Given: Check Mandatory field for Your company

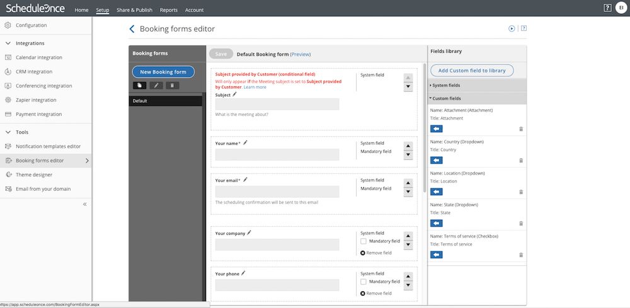Looking at the screenshot, I should pos(364,241).
